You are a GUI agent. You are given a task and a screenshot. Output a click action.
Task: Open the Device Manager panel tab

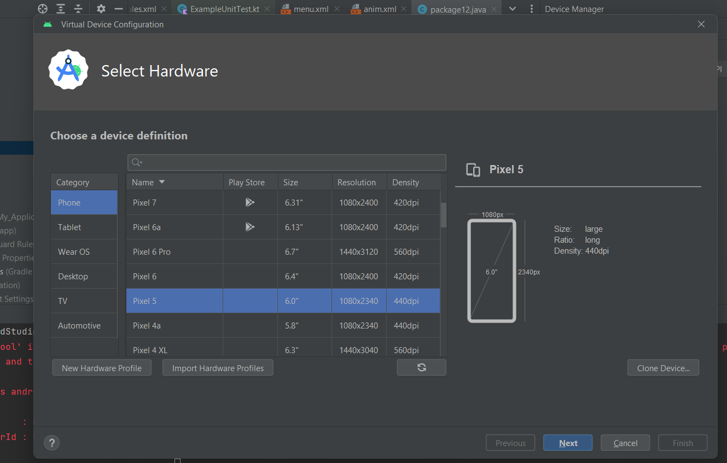[574, 9]
